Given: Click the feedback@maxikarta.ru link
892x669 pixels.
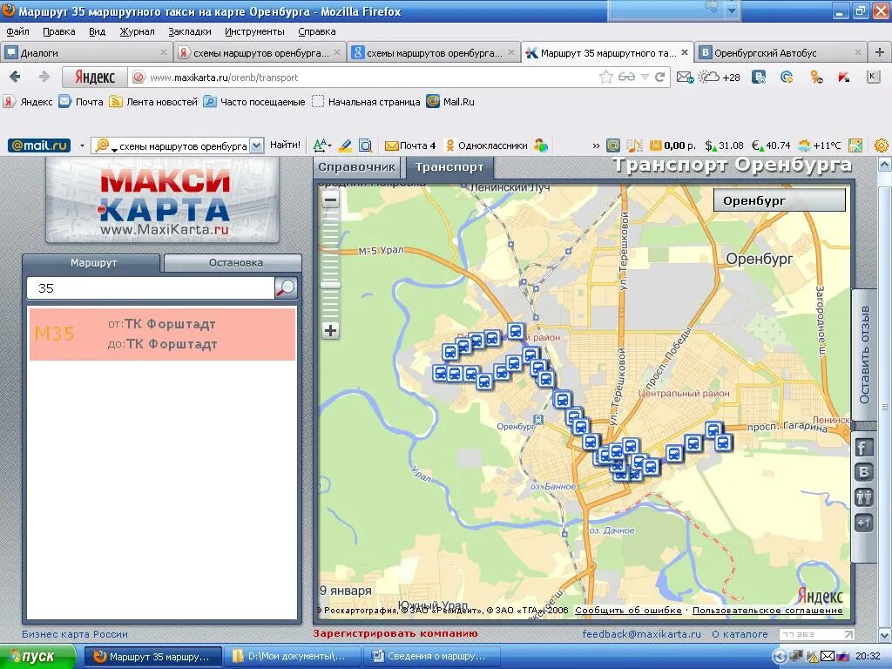Looking at the screenshot, I should 642,634.
